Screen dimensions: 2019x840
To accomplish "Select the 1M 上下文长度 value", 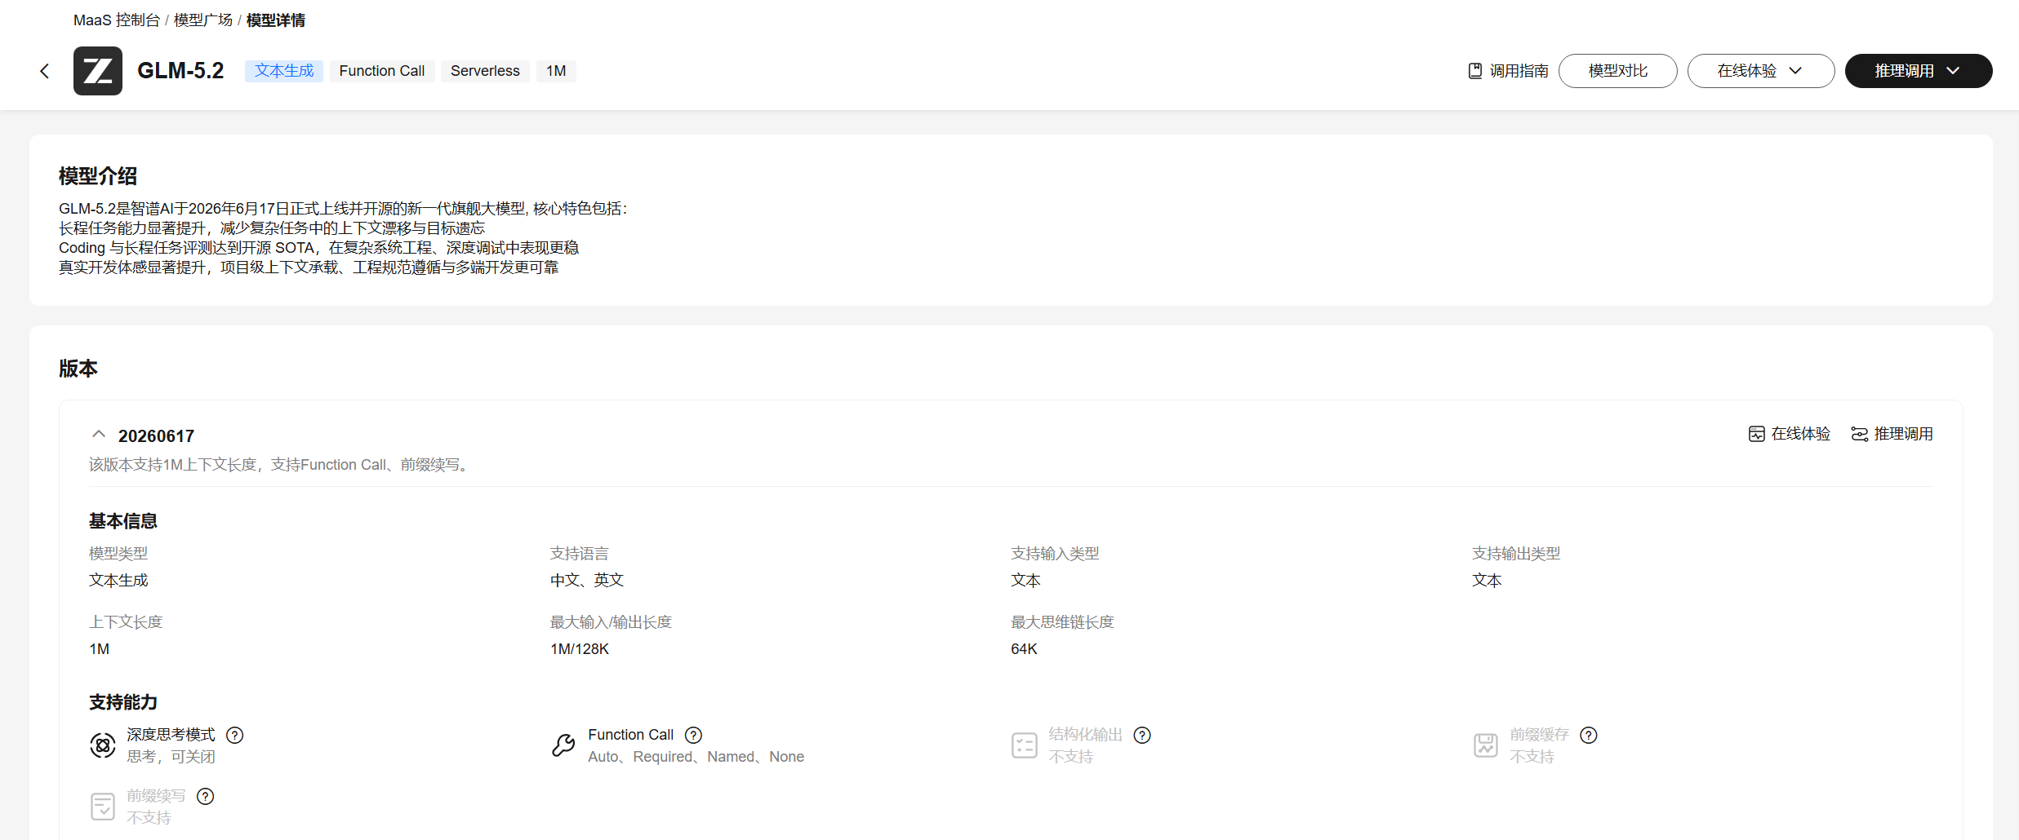I will click(x=99, y=649).
